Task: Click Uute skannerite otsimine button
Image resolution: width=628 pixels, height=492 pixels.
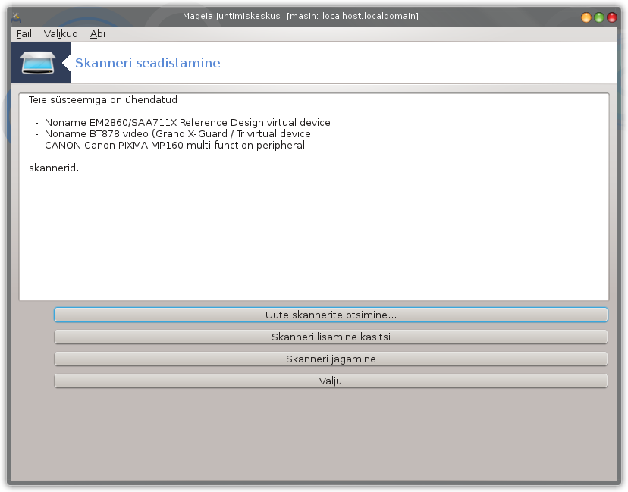Action: tap(331, 315)
